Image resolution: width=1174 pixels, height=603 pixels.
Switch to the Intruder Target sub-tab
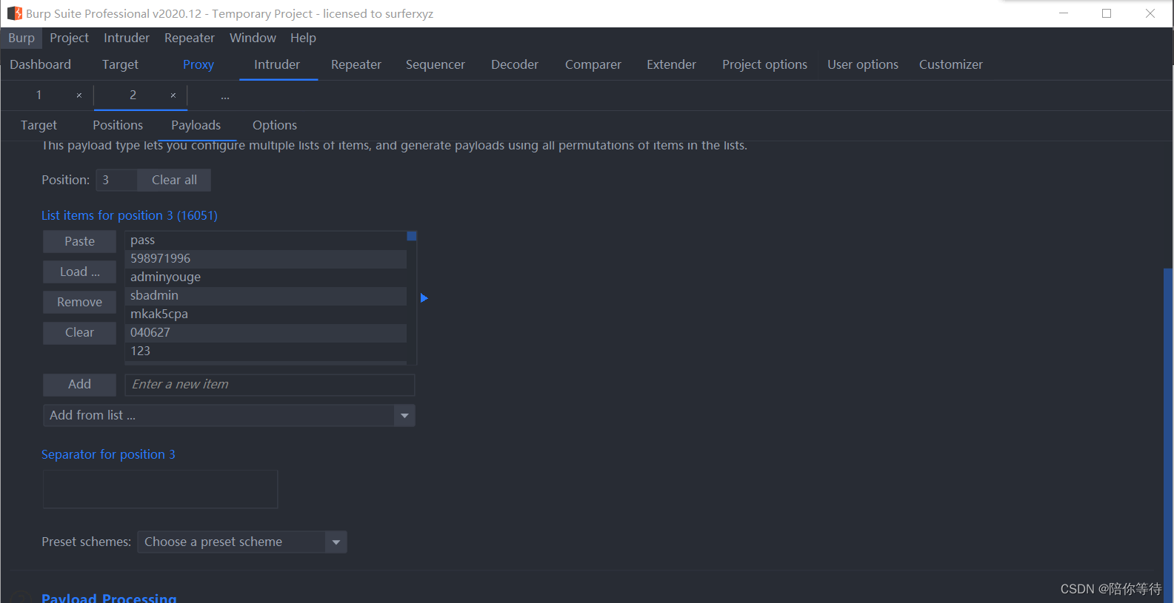pyautogui.click(x=39, y=125)
